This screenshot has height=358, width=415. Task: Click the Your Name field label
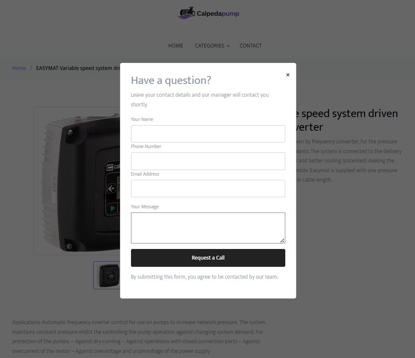(x=142, y=119)
